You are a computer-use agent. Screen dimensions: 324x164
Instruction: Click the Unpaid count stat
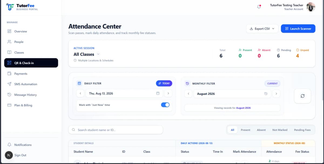click(x=302, y=53)
